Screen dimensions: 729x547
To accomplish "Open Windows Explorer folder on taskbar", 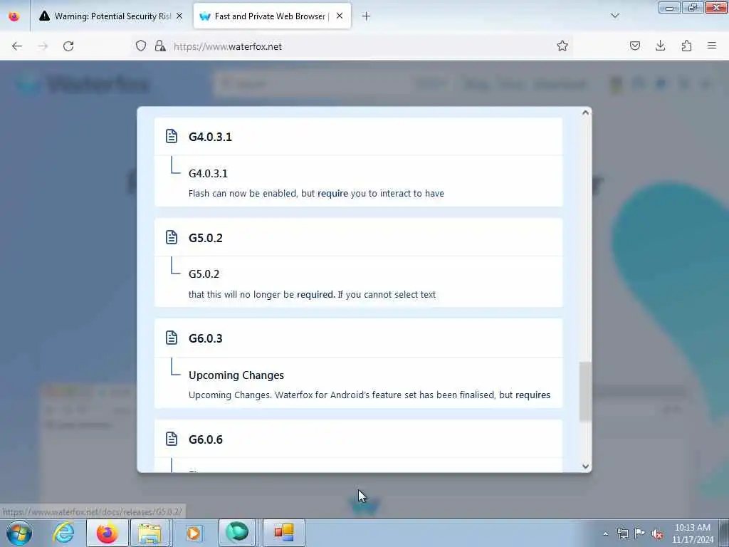I will [150, 533].
